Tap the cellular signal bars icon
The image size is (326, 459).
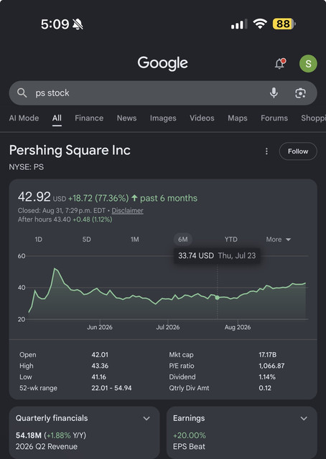(x=239, y=24)
